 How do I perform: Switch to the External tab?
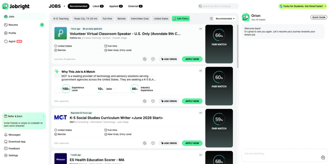click(x=135, y=6)
